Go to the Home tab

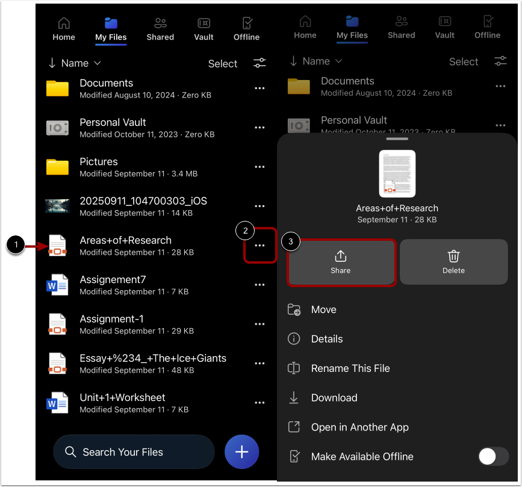click(64, 28)
